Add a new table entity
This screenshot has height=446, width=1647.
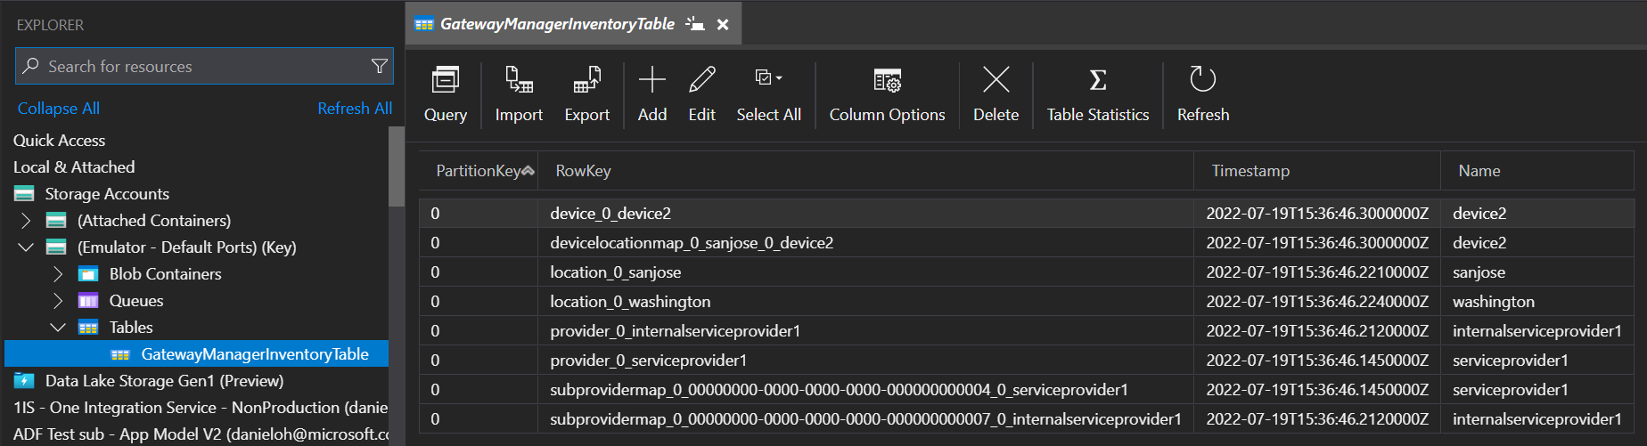(x=652, y=95)
